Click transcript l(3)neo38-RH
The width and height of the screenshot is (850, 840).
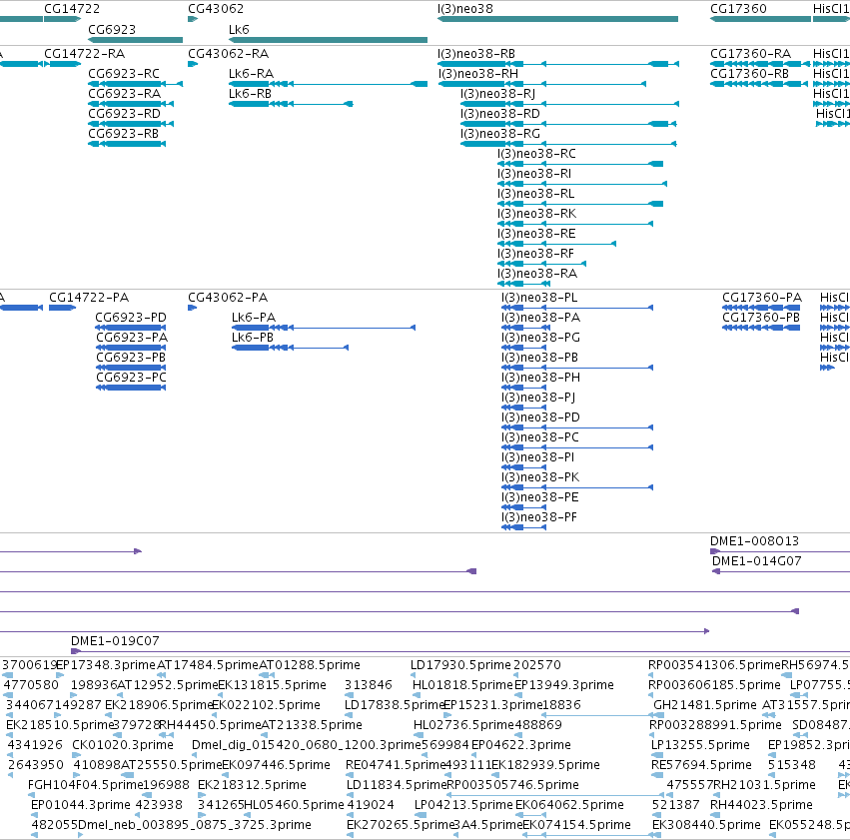pos(478,74)
